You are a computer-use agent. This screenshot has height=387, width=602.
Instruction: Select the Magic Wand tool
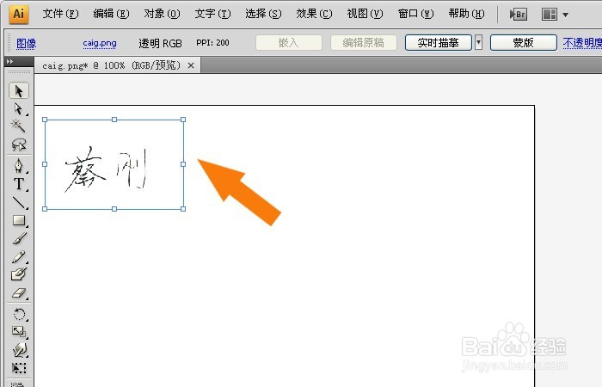[18, 126]
